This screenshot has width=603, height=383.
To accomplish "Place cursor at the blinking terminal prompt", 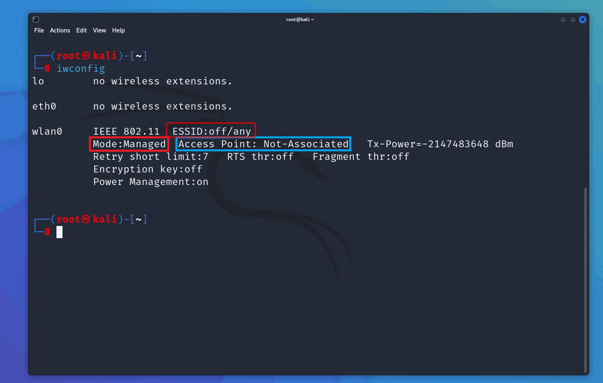I will coord(59,232).
